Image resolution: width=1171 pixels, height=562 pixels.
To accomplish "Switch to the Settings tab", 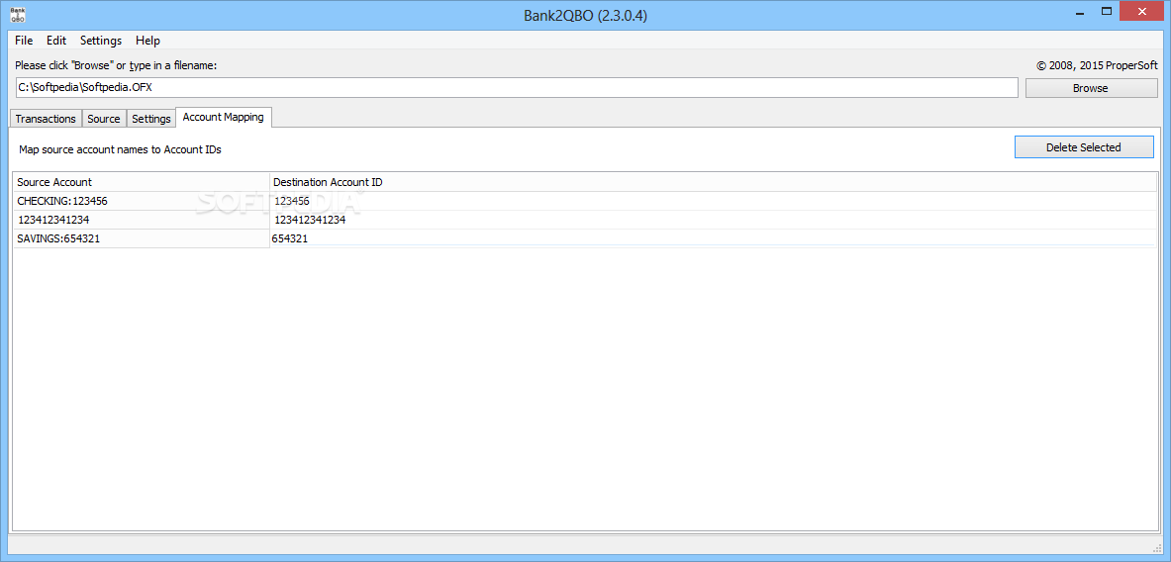I will tap(150, 119).
